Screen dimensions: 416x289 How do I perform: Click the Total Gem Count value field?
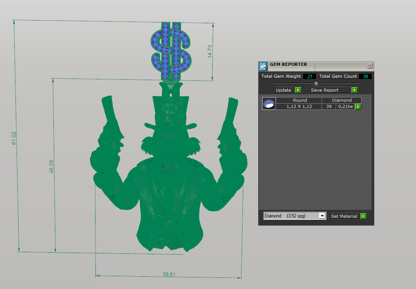pos(365,77)
